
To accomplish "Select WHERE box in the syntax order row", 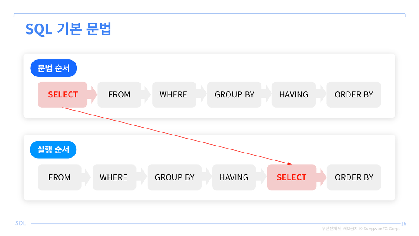I will (x=173, y=94).
